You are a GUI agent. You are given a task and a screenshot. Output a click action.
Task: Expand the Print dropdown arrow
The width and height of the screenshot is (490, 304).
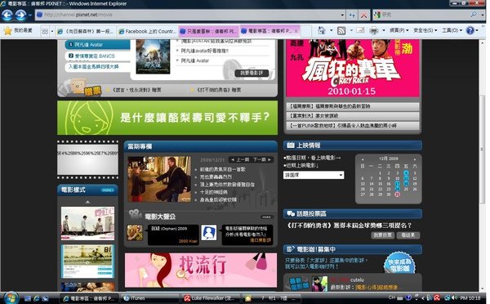coord(384,31)
